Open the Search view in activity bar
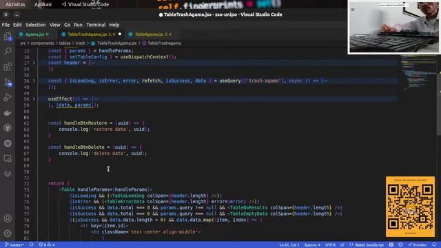The width and height of the screenshot is (441, 248). point(8,51)
